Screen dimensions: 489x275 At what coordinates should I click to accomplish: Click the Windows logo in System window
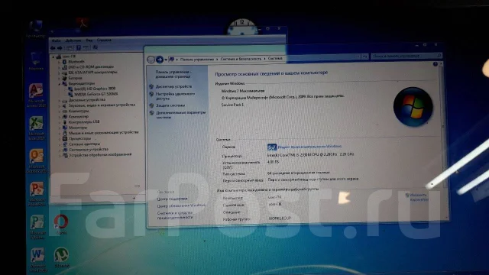coord(413,107)
